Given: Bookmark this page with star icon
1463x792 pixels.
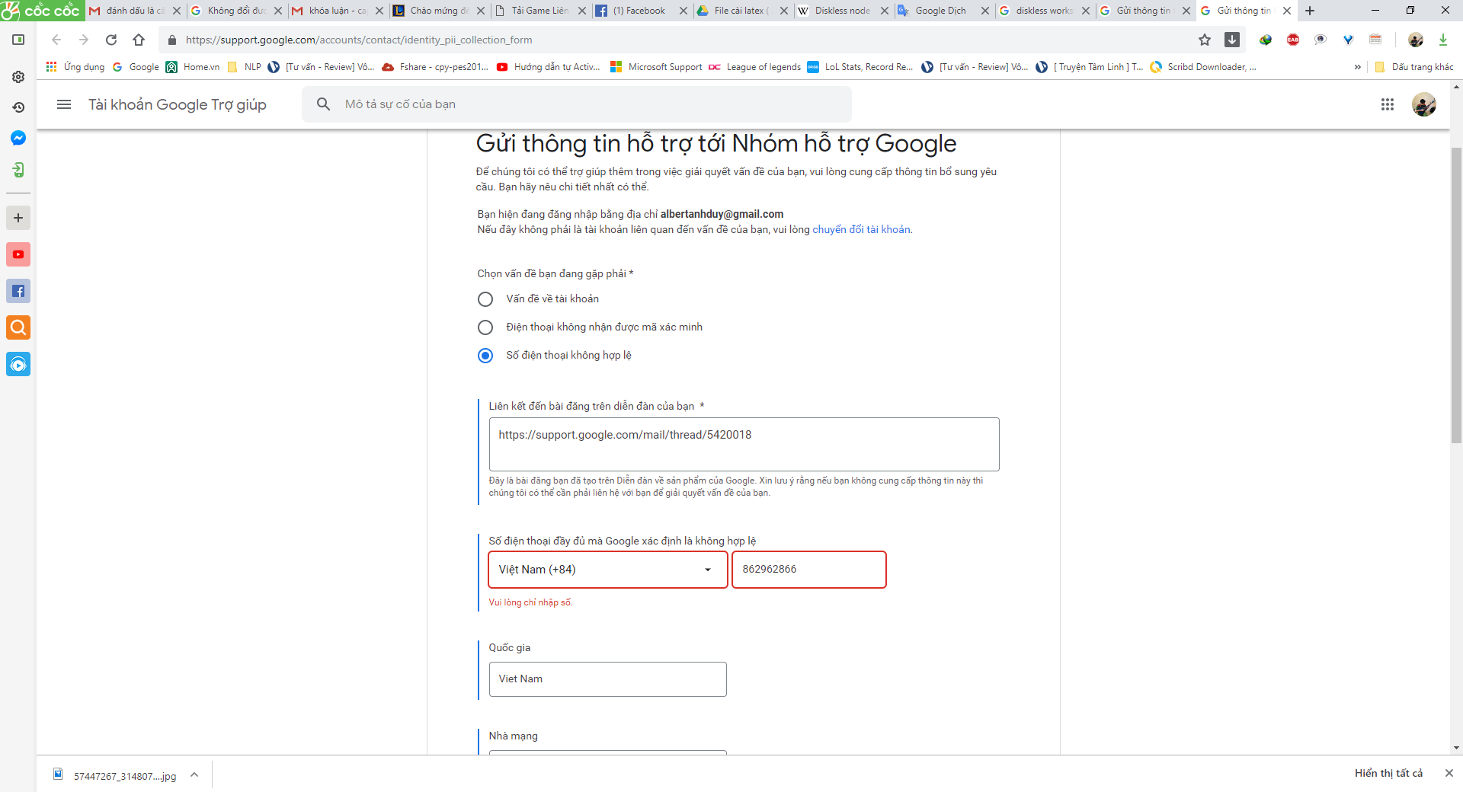Looking at the screenshot, I should point(1205,40).
